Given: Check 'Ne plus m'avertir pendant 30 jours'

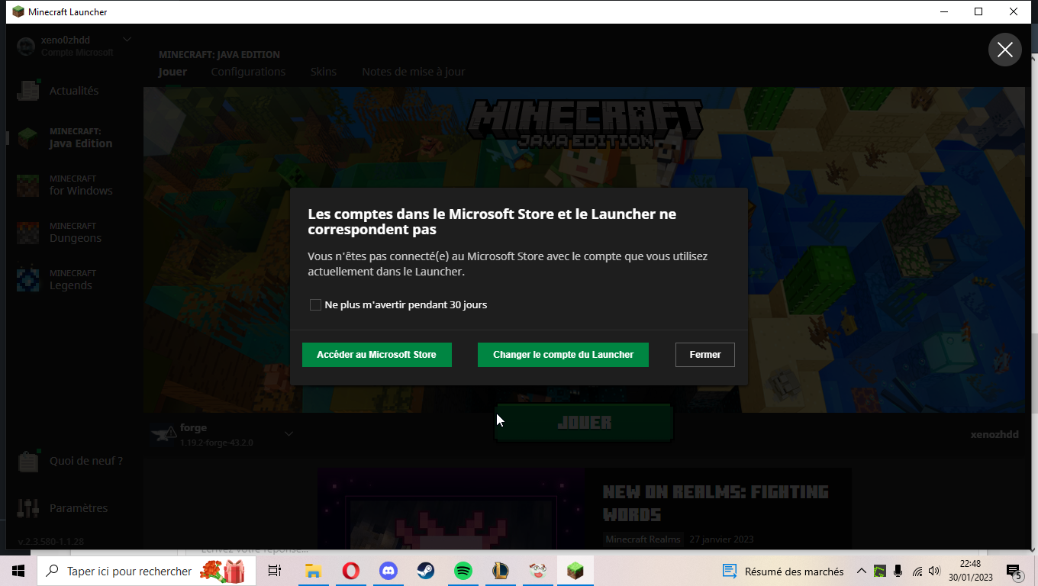Looking at the screenshot, I should 315,304.
